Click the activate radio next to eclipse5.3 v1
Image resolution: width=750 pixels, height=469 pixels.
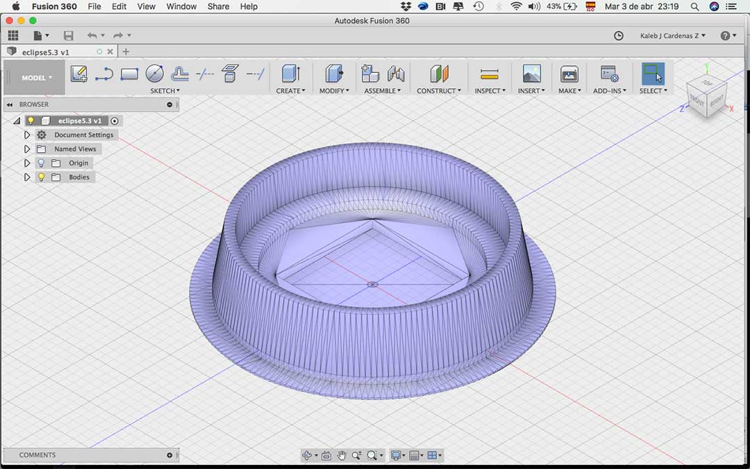[115, 121]
